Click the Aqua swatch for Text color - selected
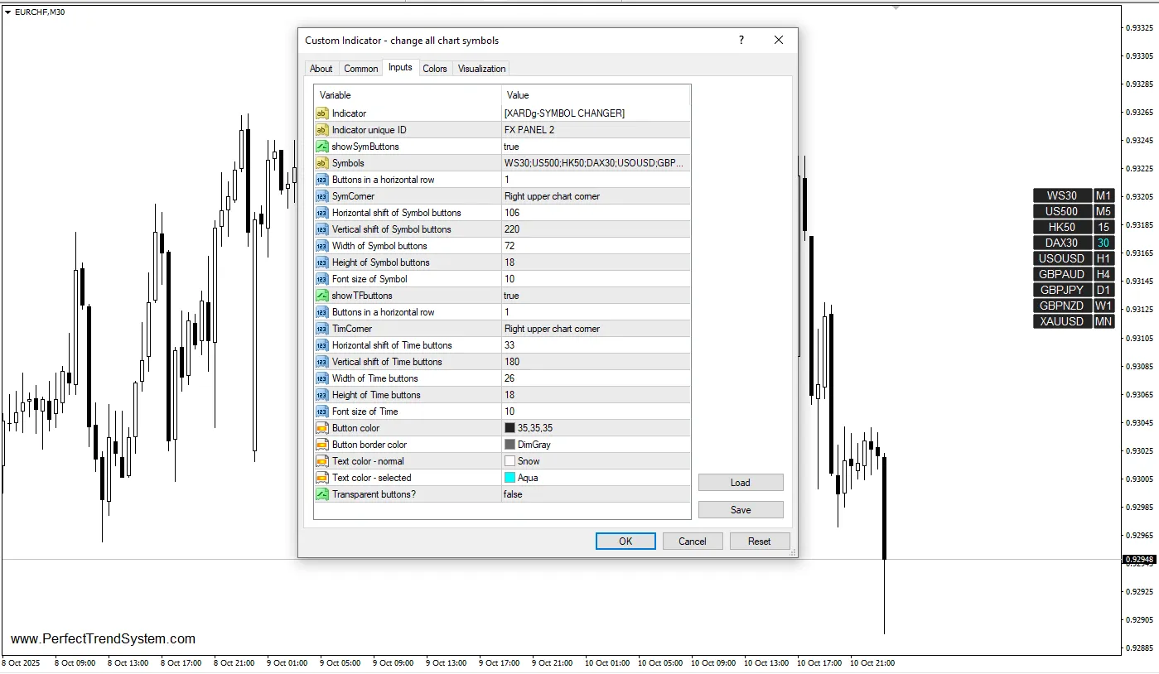 pos(509,477)
